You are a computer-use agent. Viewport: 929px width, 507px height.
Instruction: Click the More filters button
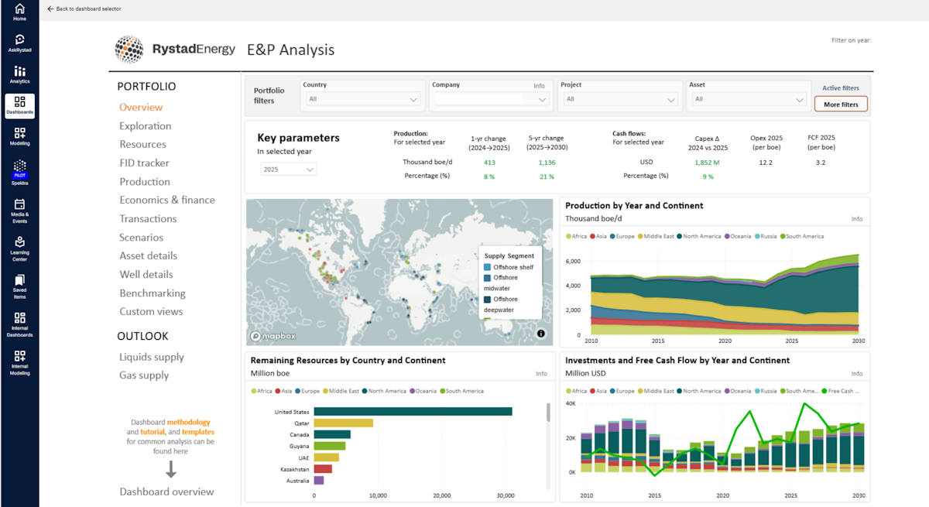[x=841, y=104]
